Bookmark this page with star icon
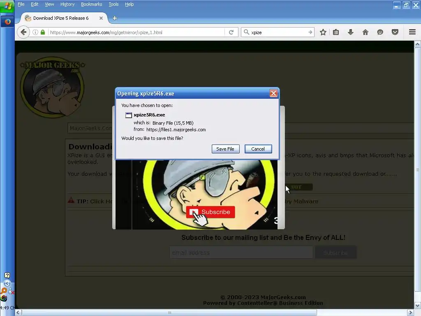Image resolution: width=421 pixels, height=316 pixels. (x=323, y=32)
